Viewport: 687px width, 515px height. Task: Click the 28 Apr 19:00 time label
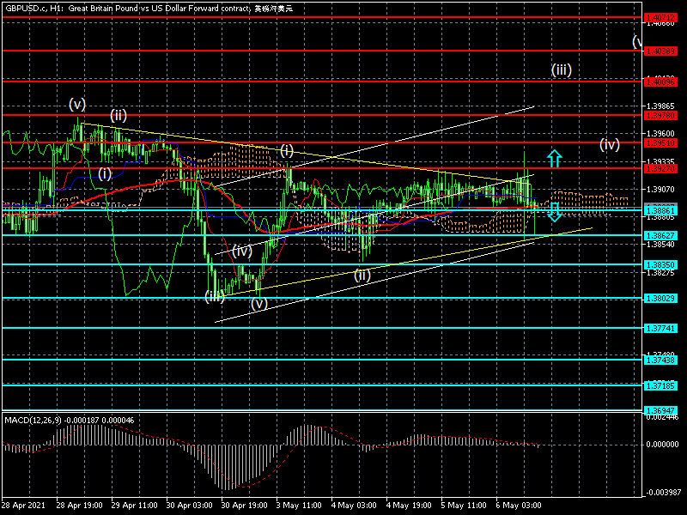pyautogui.click(x=79, y=506)
